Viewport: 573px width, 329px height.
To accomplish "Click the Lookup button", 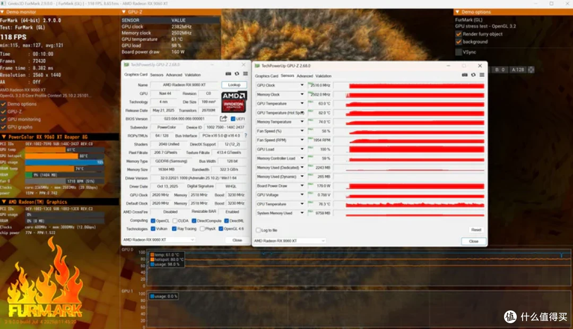I will pyautogui.click(x=234, y=85).
